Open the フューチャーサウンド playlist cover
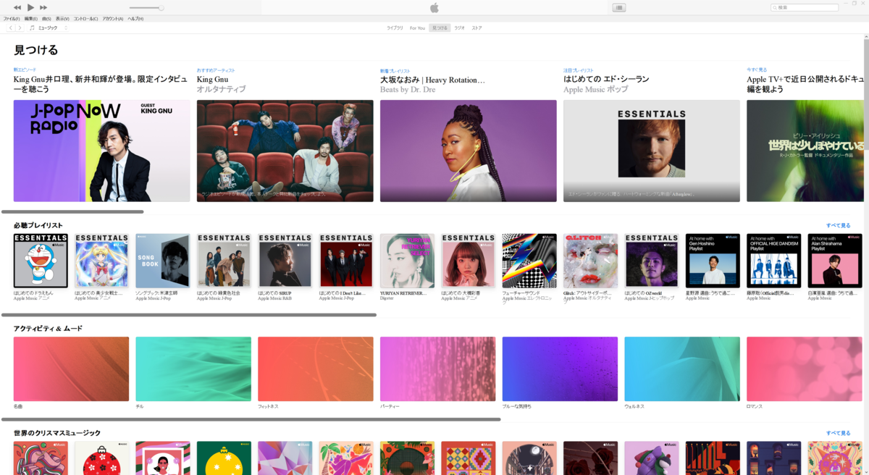 click(x=529, y=261)
